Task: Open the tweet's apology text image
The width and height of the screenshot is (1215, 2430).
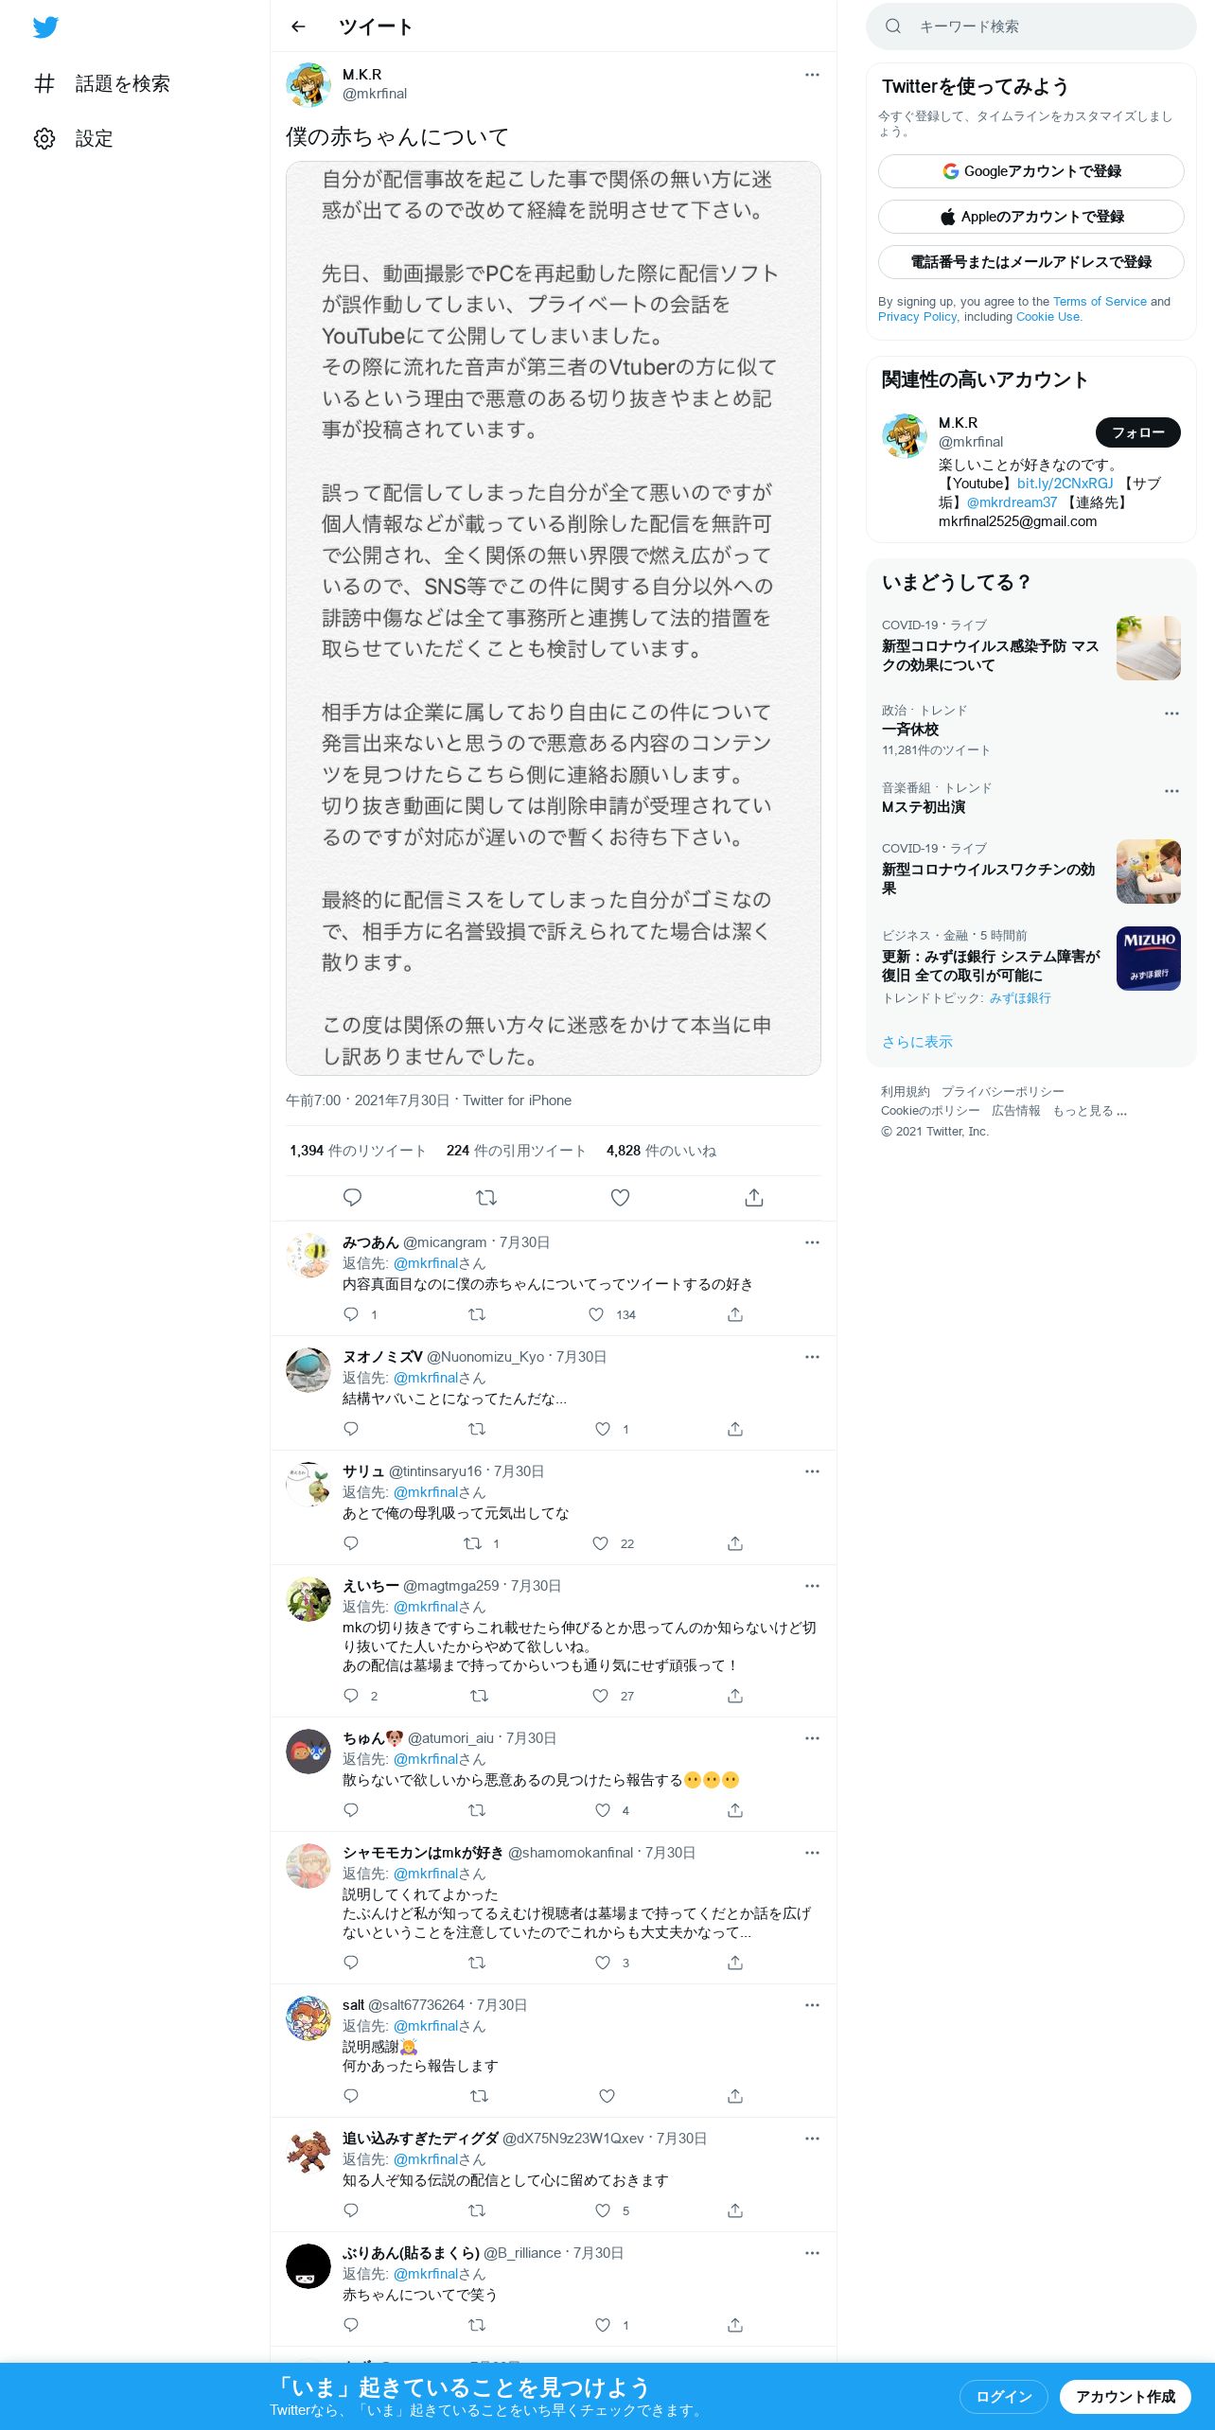Action: (x=554, y=618)
